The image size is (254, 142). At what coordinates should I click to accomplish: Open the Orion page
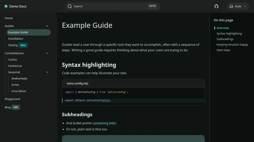(x=15, y=85)
